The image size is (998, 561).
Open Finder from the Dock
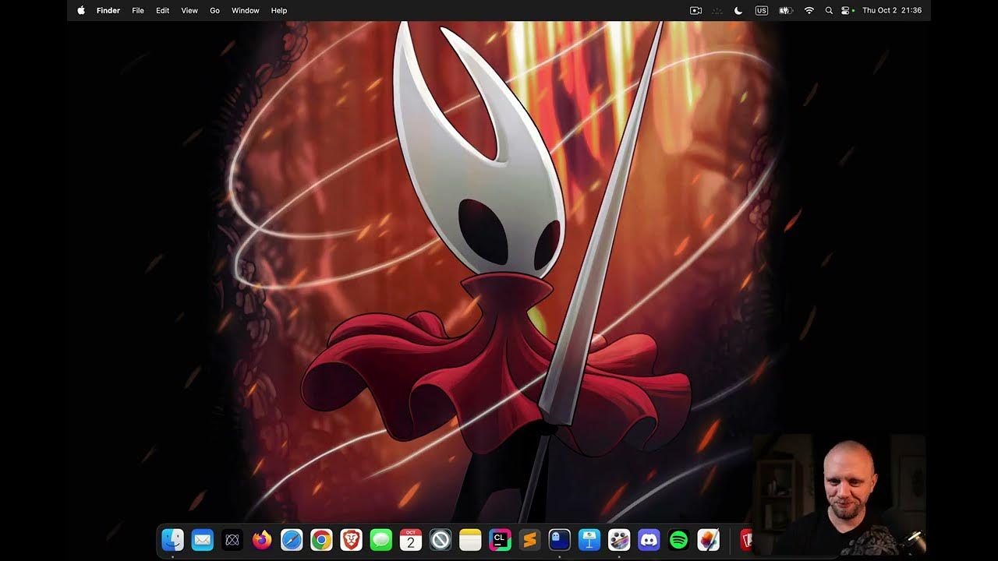(x=172, y=539)
